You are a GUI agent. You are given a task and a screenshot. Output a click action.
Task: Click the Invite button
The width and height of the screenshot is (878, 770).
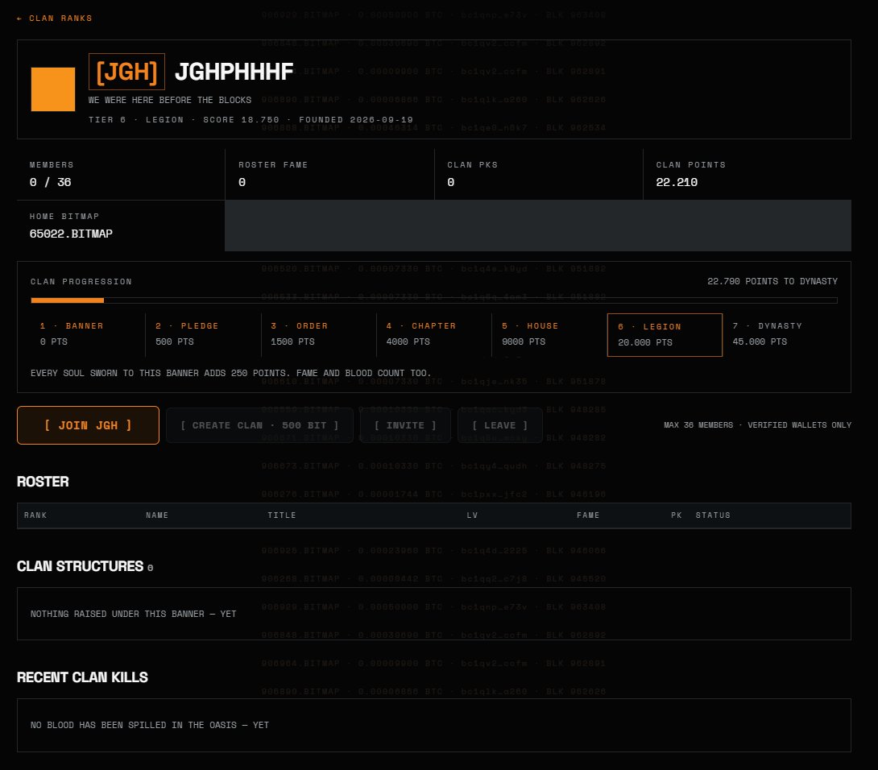405,425
